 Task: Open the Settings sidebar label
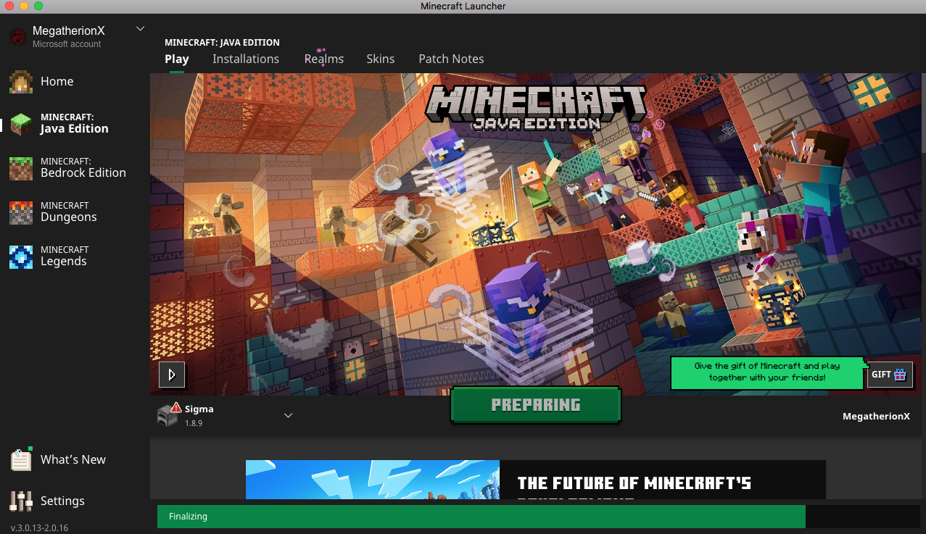(x=62, y=501)
